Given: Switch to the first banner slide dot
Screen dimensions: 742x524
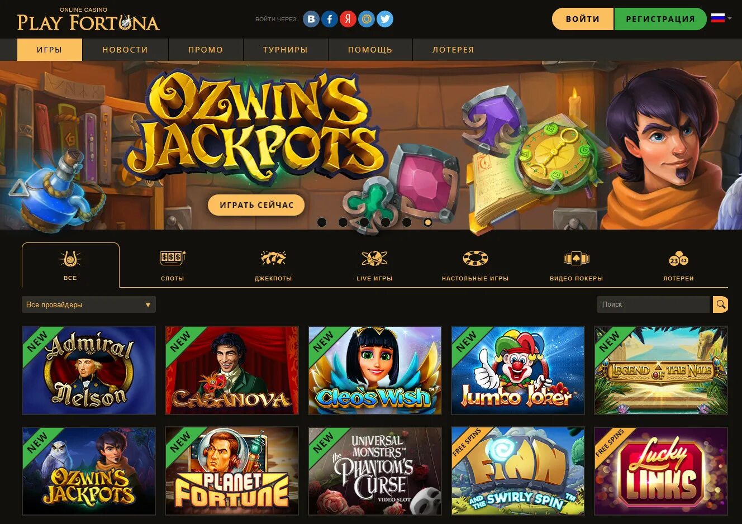Looking at the screenshot, I should (x=322, y=222).
